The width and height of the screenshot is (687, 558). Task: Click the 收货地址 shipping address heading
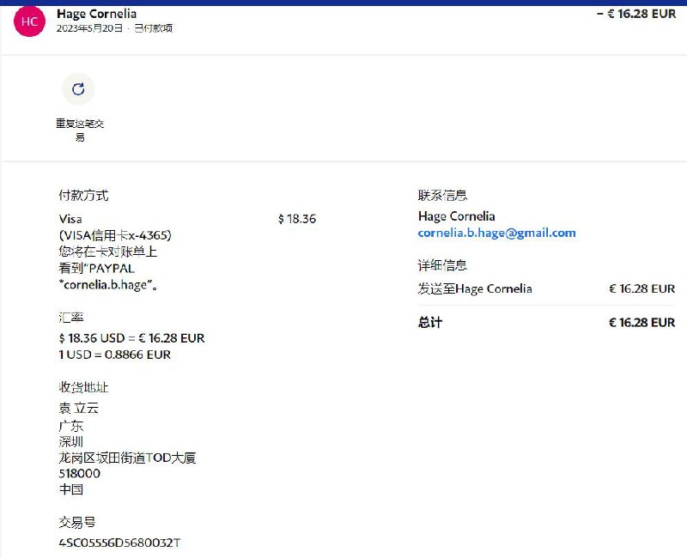[83, 388]
